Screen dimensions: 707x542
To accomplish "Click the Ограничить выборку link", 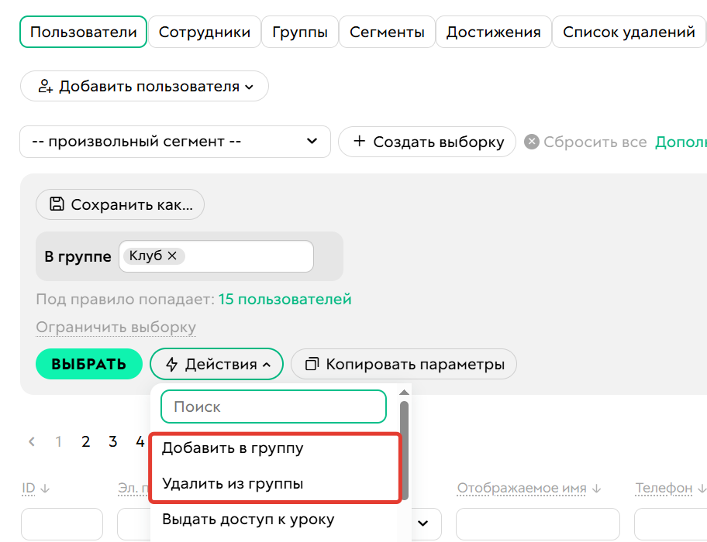I will point(115,328).
